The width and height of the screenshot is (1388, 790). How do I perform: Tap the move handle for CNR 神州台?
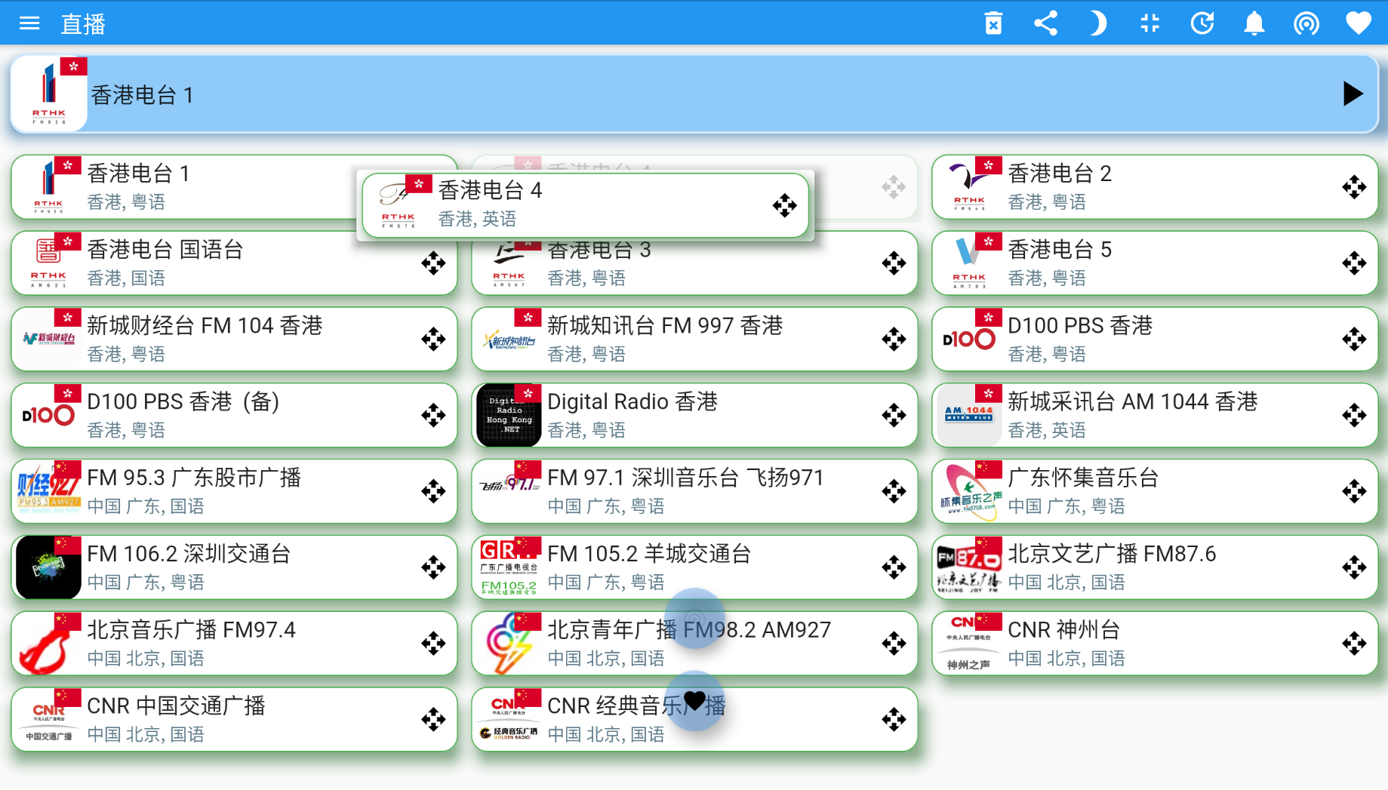pyautogui.click(x=1354, y=644)
